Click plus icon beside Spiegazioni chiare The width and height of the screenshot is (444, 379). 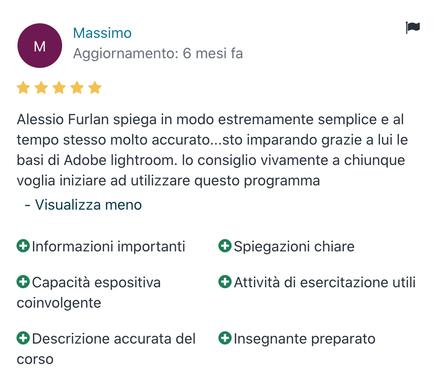pos(225,246)
